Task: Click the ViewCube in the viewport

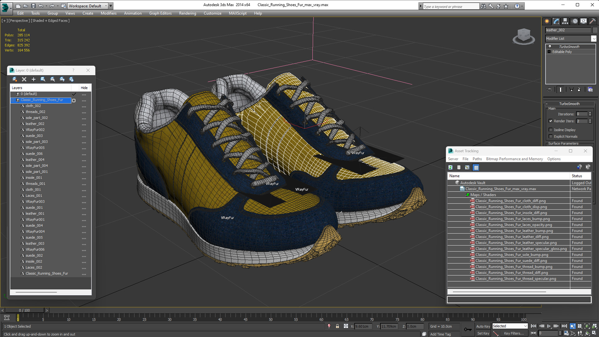Action: [x=524, y=36]
